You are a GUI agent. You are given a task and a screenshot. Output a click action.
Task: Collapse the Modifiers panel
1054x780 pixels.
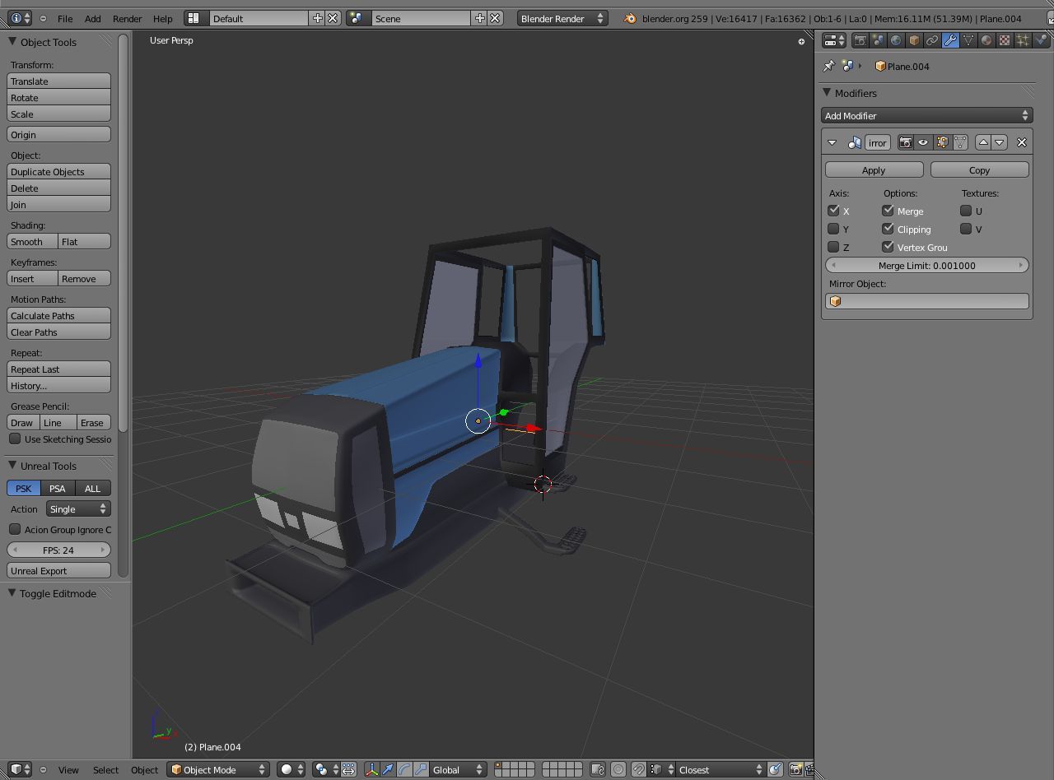point(827,93)
